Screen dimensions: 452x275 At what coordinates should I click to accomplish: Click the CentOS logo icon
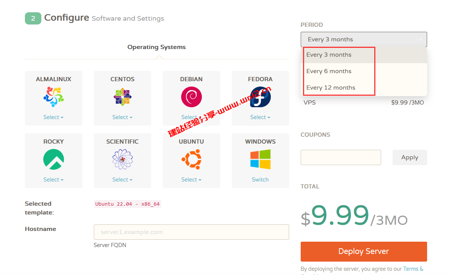pos(123,97)
